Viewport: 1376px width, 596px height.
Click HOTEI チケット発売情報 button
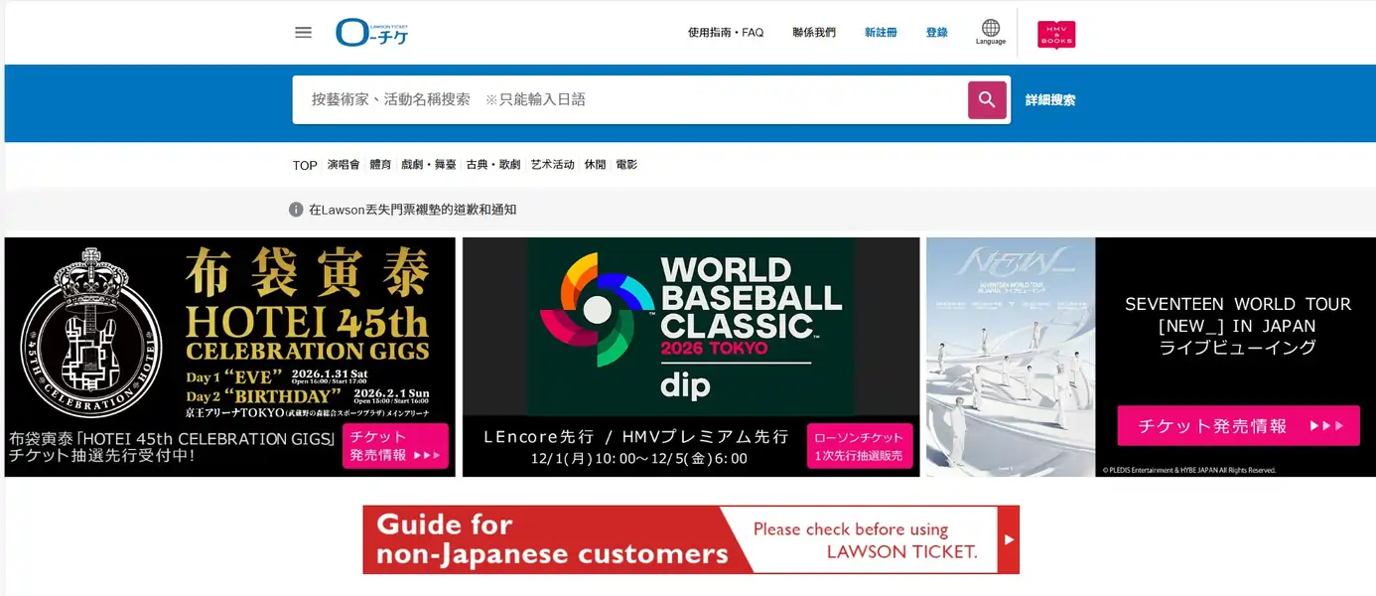(395, 446)
